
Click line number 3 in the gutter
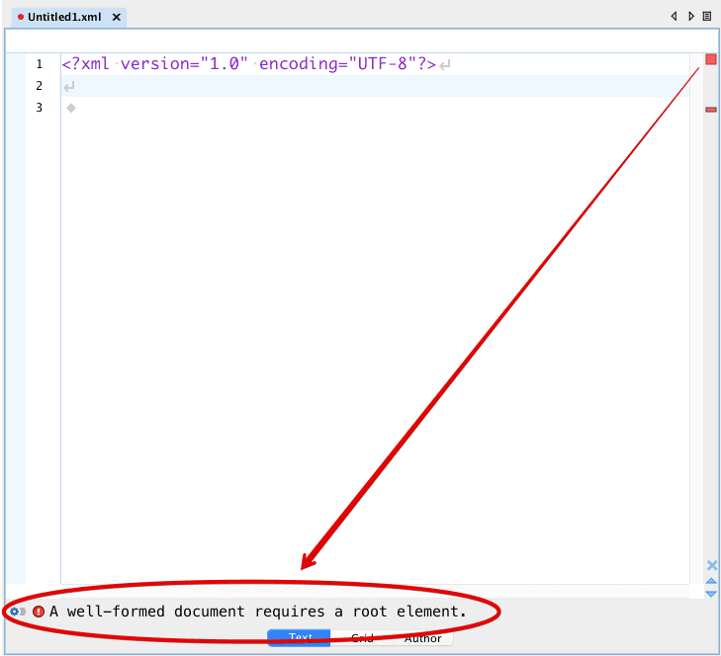tap(40, 108)
